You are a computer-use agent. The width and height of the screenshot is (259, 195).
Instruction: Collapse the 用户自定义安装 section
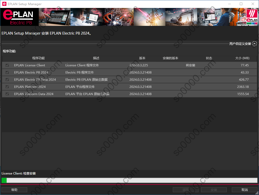(x=255, y=44)
